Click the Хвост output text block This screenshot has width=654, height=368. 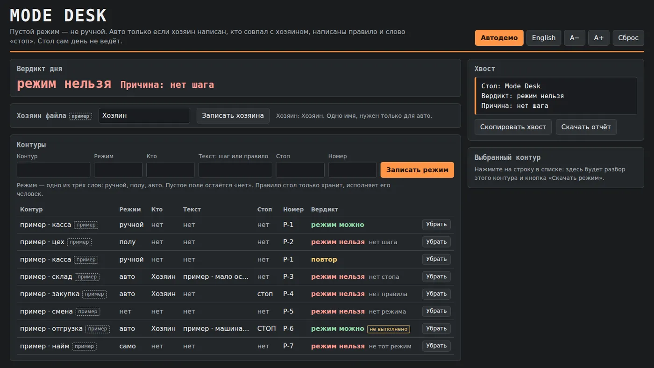[556, 96]
